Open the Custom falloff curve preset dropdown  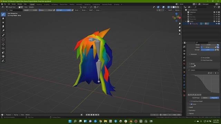204,70
